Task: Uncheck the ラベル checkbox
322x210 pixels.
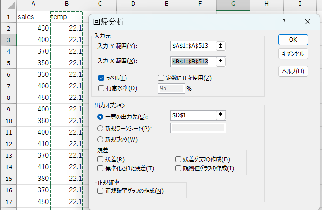Action: (x=101, y=78)
